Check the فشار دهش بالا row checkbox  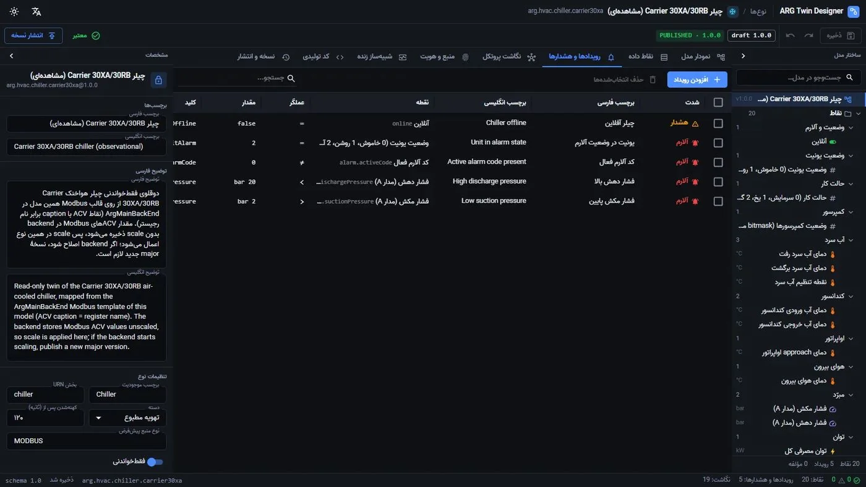pyautogui.click(x=718, y=182)
